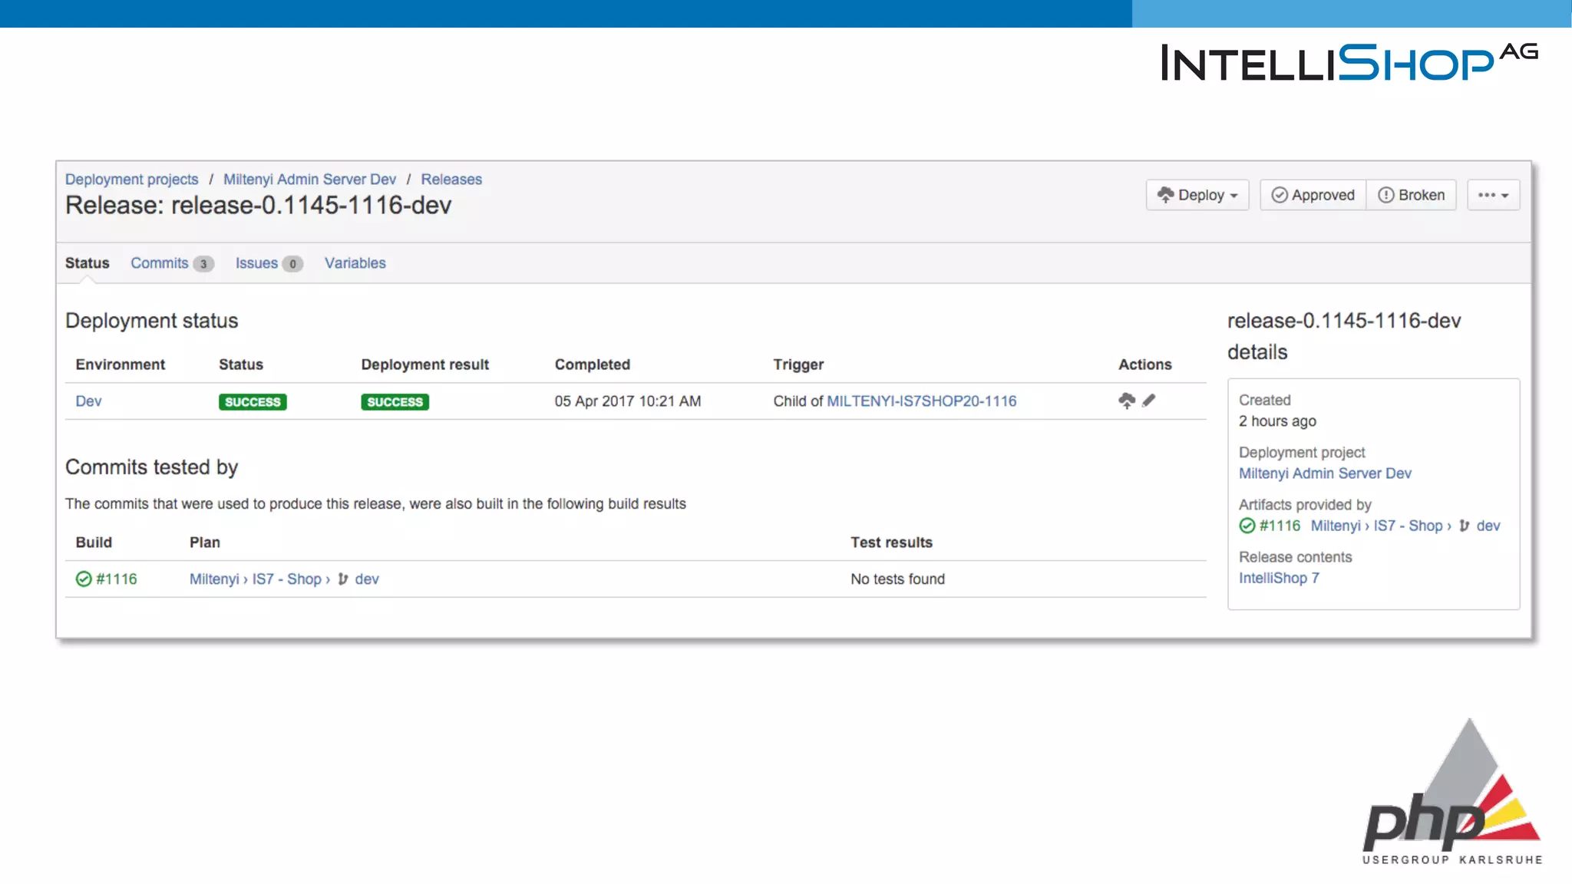1572x884 pixels.
Task: Open the three-dots more actions dropdown
Action: [1493, 195]
